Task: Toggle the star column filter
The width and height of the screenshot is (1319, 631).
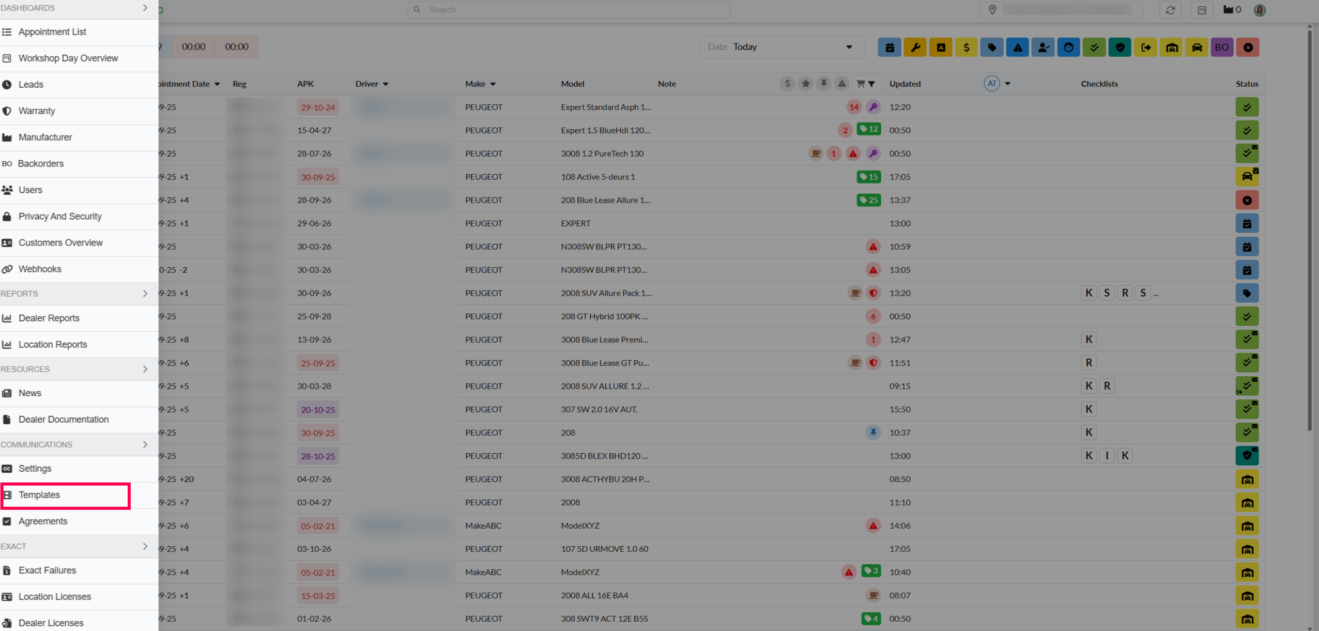Action: coord(805,84)
